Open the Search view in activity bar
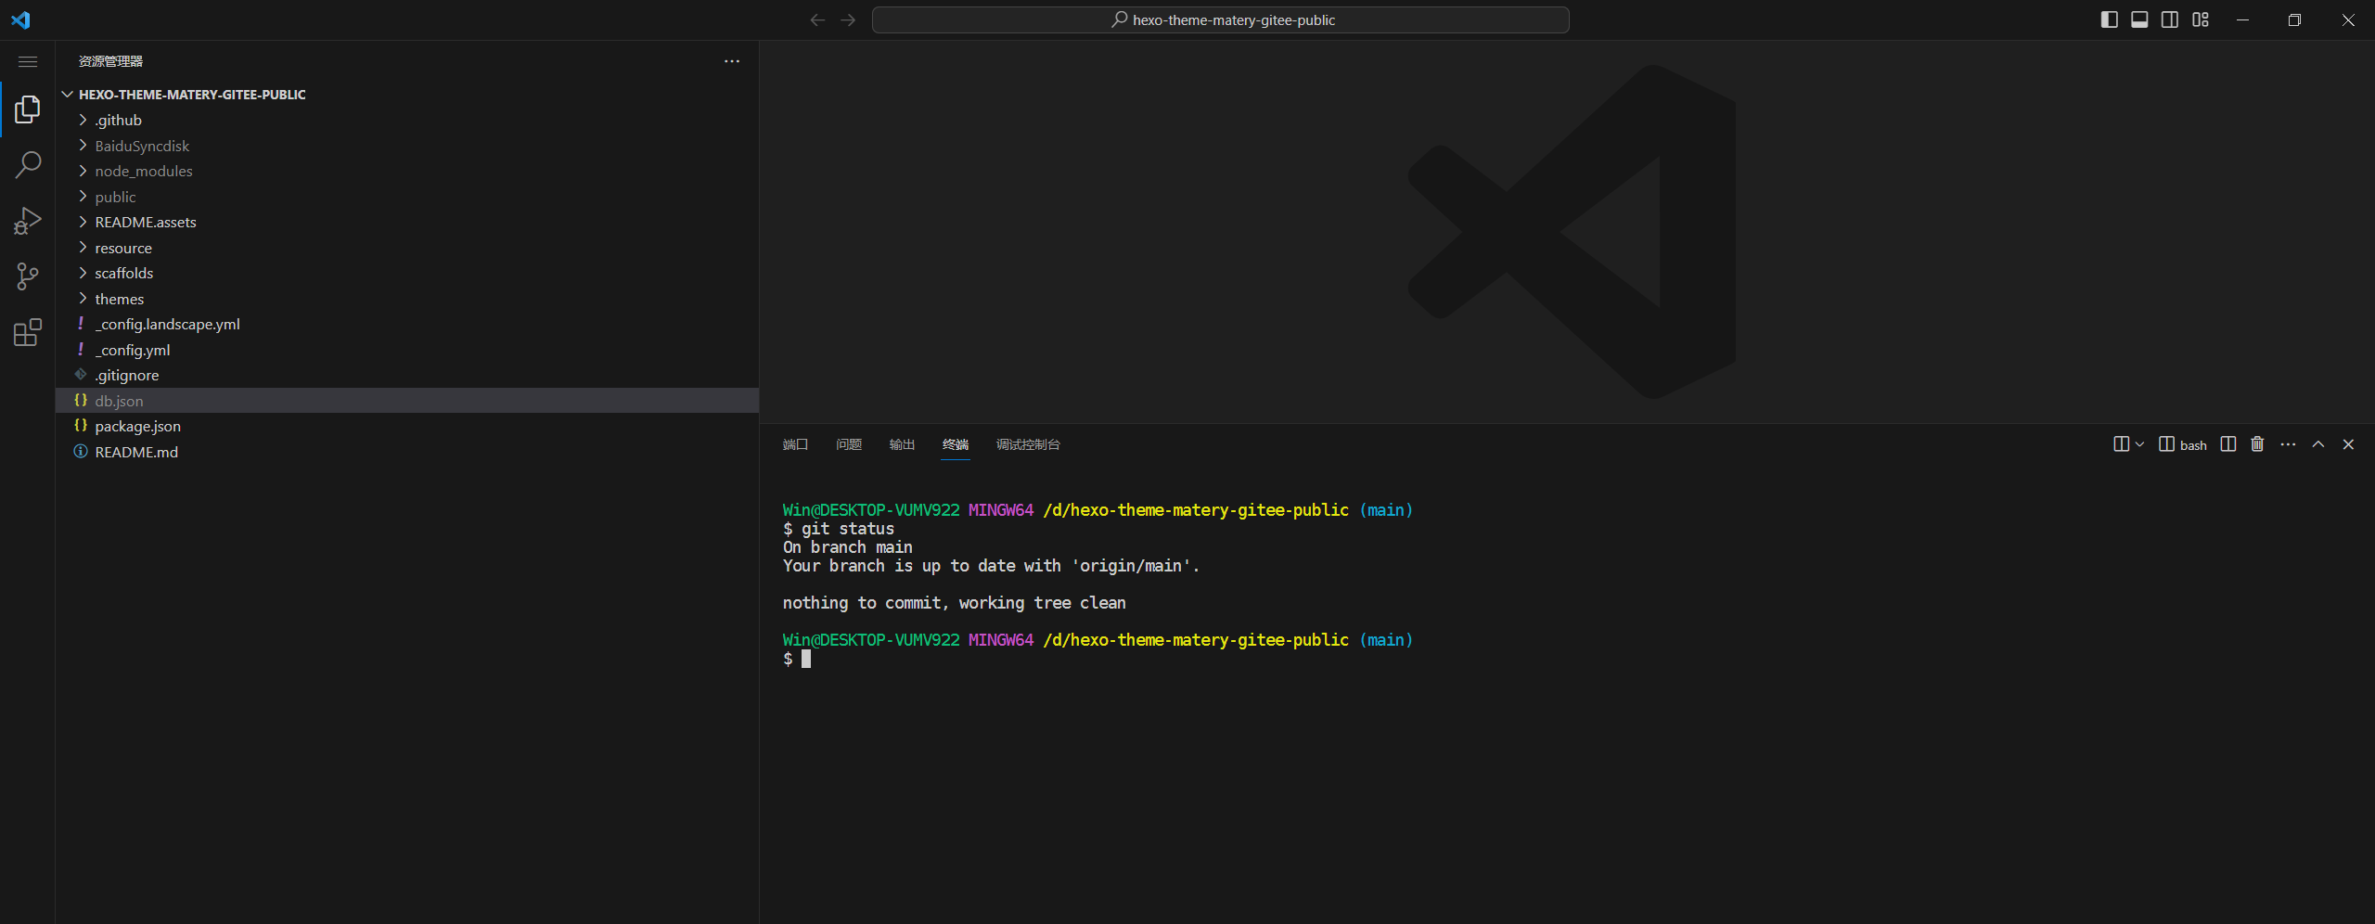The width and height of the screenshot is (2375, 924). (28, 165)
